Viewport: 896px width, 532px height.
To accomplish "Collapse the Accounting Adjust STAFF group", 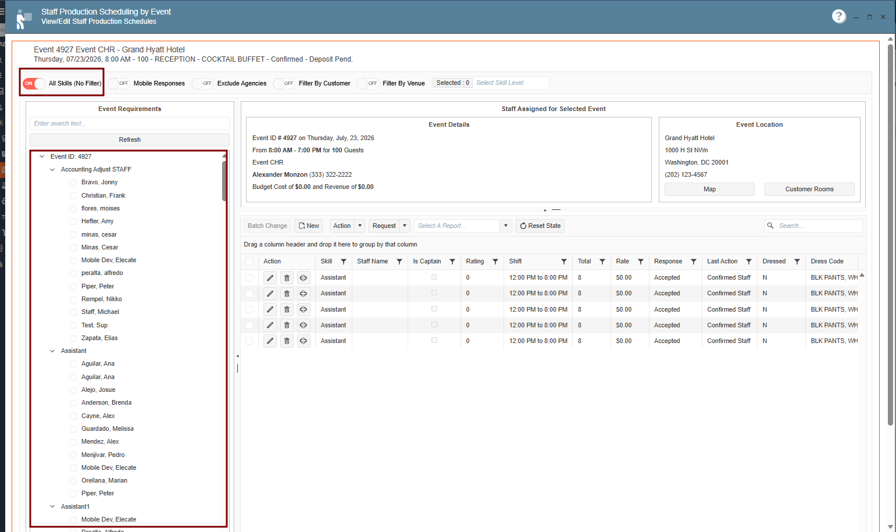I will (x=52, y=170).
